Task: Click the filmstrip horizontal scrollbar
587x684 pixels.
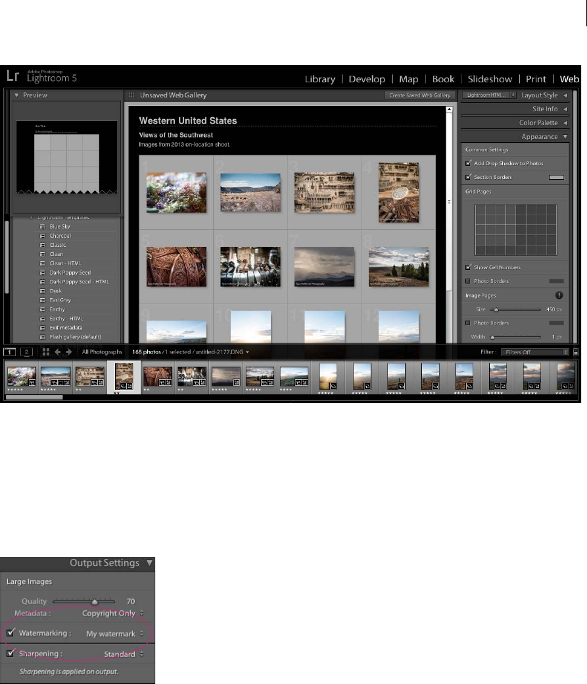Action: click(x=34, y=398)
